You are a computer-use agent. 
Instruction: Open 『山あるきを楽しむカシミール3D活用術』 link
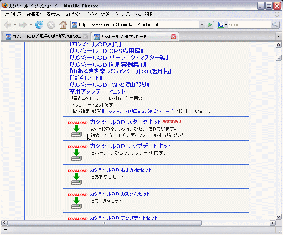(x=120, y=71)
